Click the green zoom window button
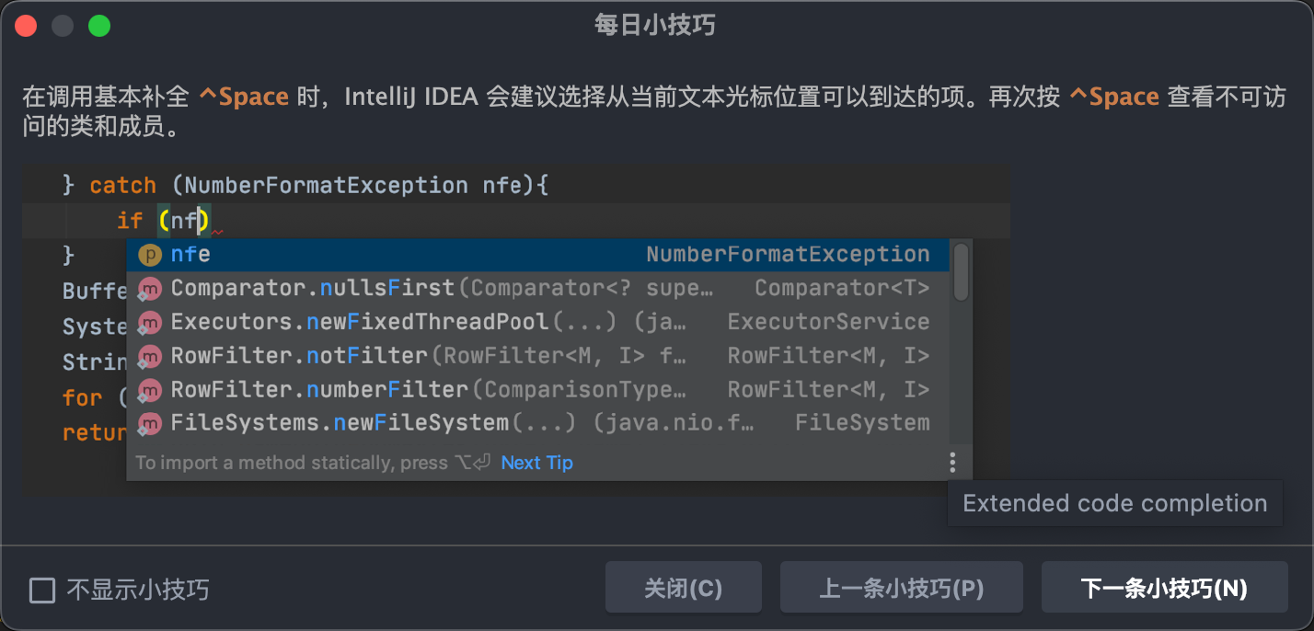The width and height of the screenshot is (1314, 631). 99,26
